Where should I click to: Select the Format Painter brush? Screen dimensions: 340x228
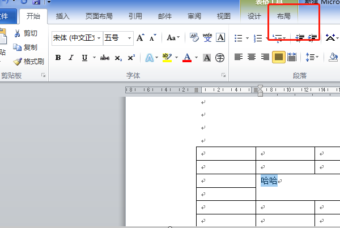[x=28, y=62]
